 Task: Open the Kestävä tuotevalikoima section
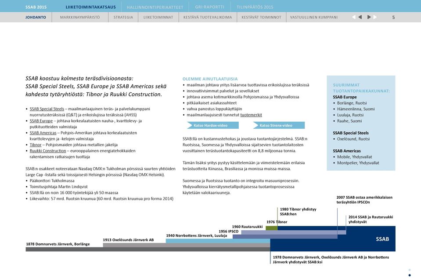tap(208, 17)
